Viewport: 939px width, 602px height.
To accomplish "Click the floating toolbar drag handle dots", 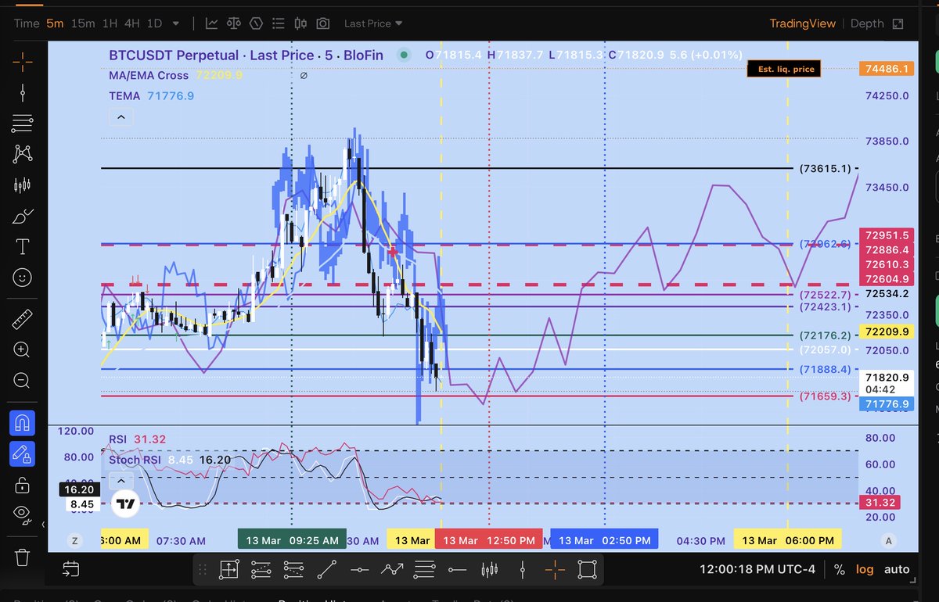I will click(x=203, y=569).
